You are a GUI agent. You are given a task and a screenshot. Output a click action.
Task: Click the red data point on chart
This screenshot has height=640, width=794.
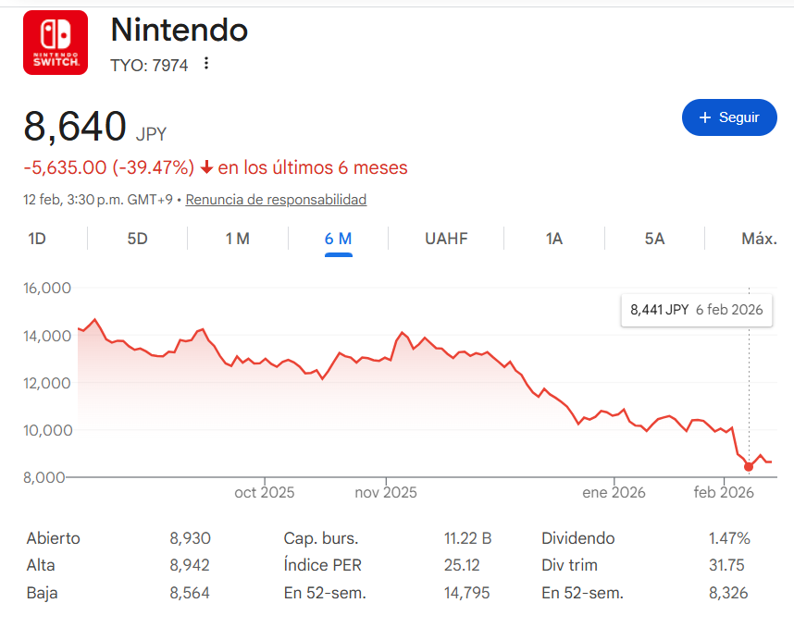[x=749, y=467]
